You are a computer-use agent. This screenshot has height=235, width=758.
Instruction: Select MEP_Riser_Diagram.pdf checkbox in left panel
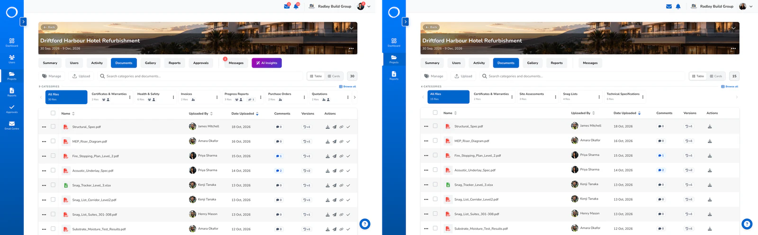(x=53, y=141)
